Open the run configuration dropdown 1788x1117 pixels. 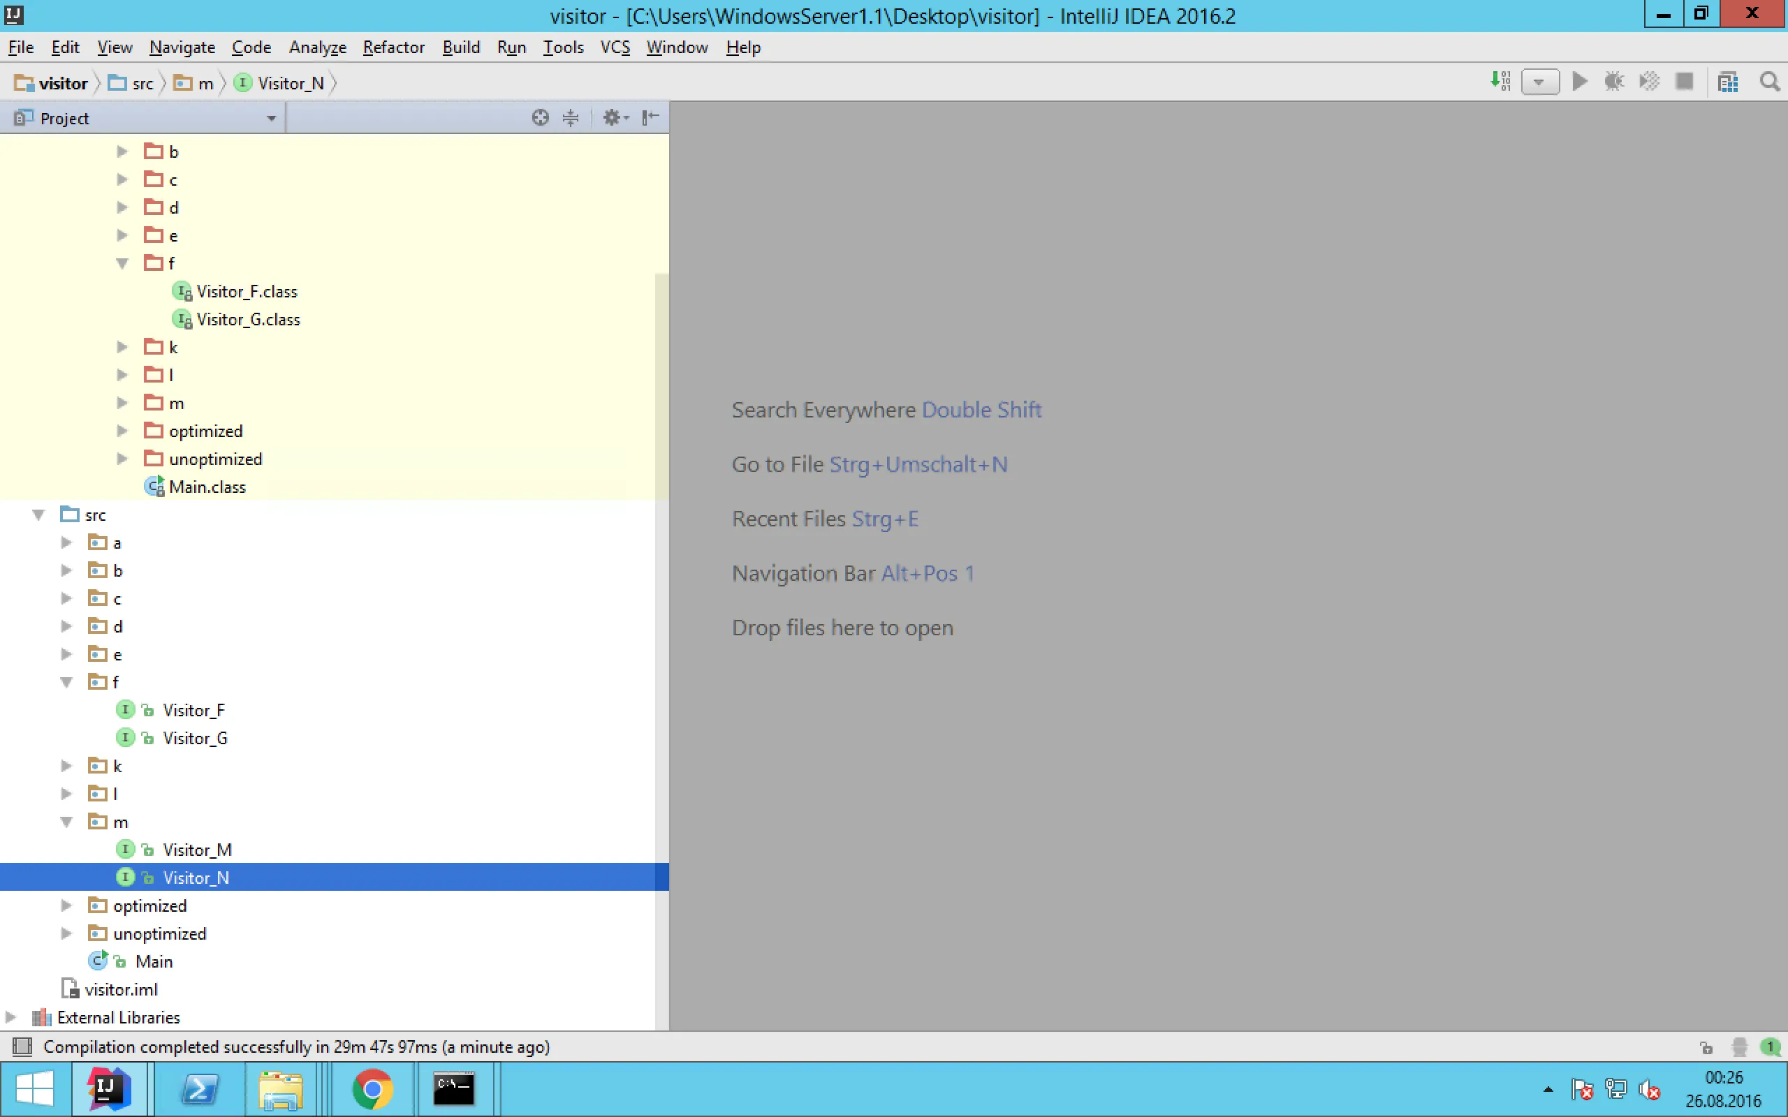point(1540,82)
